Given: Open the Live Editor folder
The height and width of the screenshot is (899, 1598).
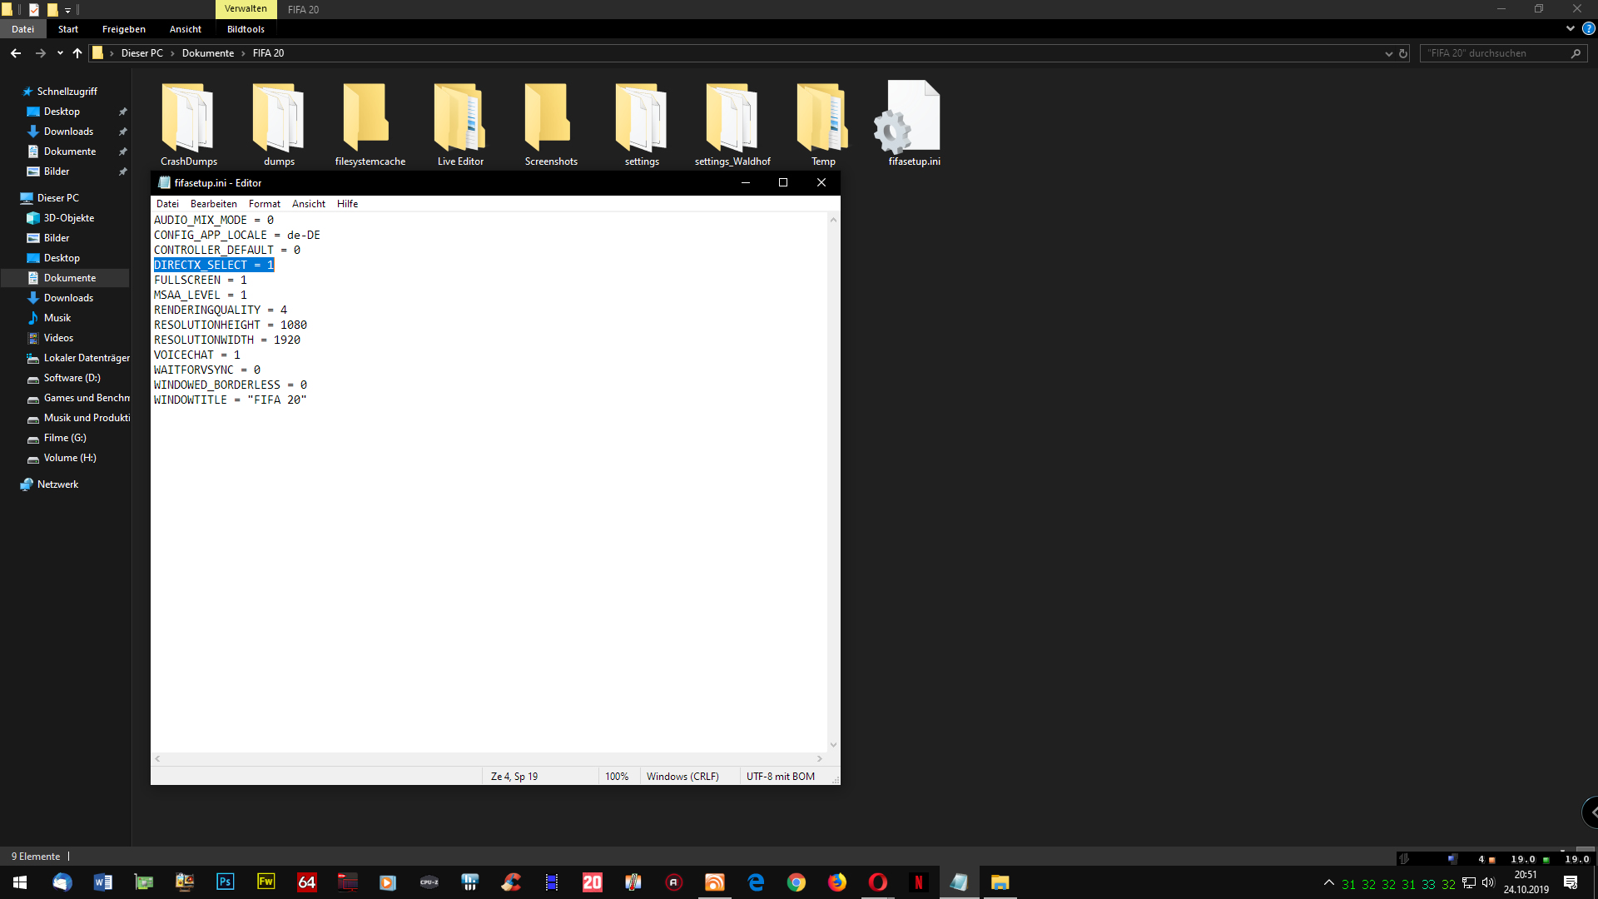Looking at the screenshot, I should (459, 121).
